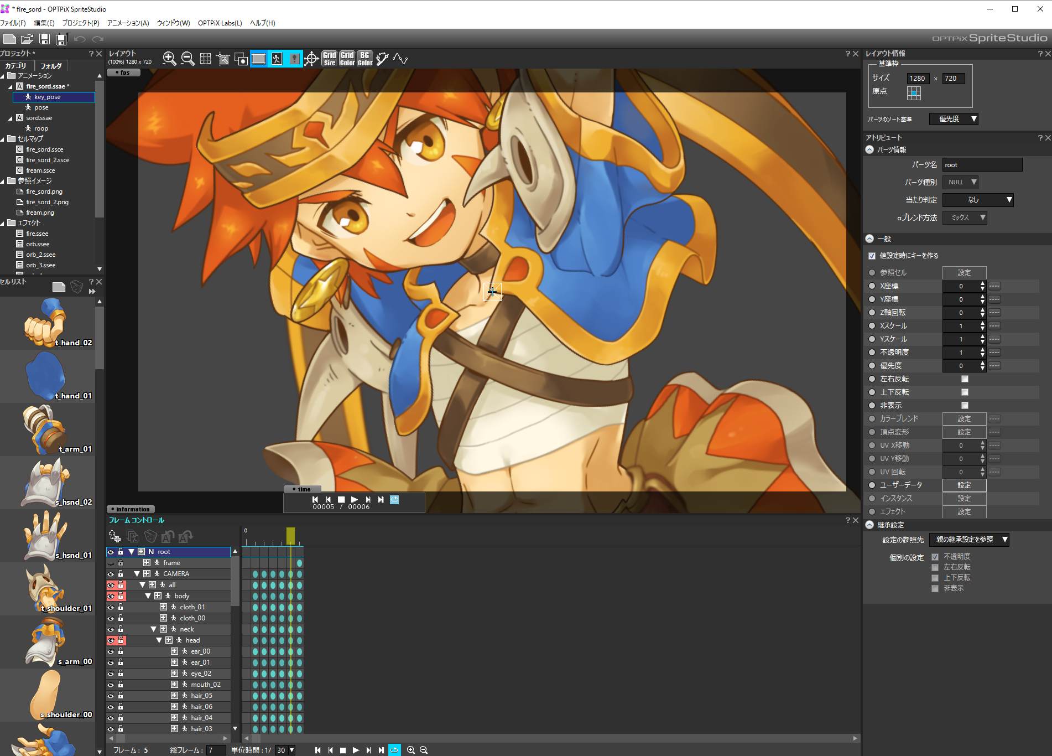
Task: Click the timeline zoom out icon at bottom
Action: (x=424, y=750)
